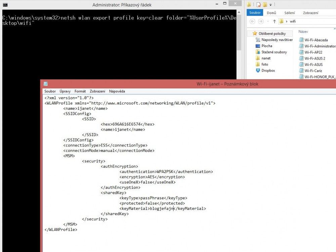
Task: Click the Command Prompt vertical scrollbar
Action: tap(239, 34)
